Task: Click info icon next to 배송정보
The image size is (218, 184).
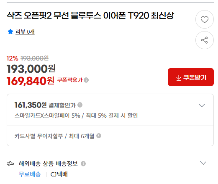Action: 83,163
